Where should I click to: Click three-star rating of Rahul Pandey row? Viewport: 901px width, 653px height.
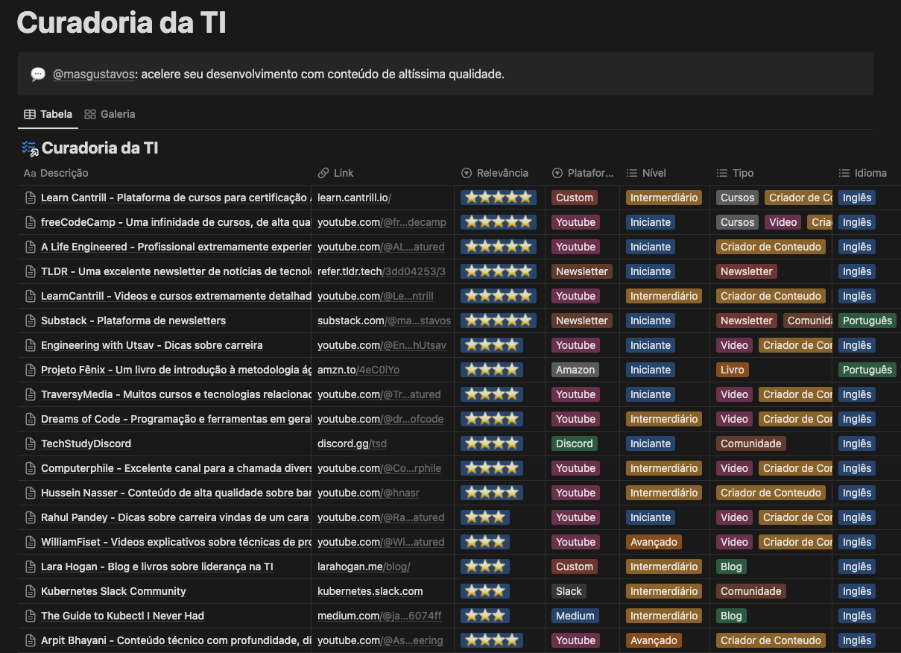tap(485, 517)
